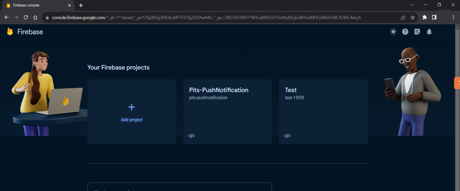Click the plus icon on Add project
This screenshot has height=191, width=460.
pos(132,107)
